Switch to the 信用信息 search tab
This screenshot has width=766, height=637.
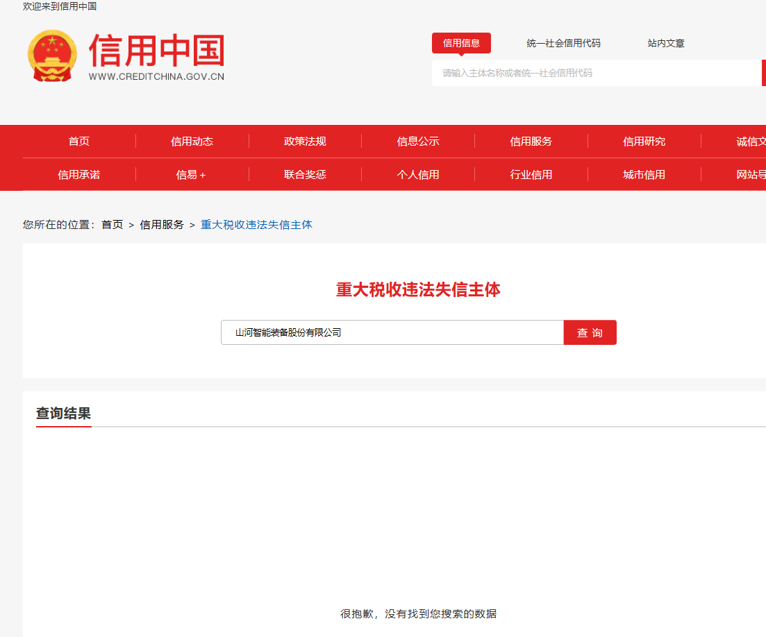[461, 42]
